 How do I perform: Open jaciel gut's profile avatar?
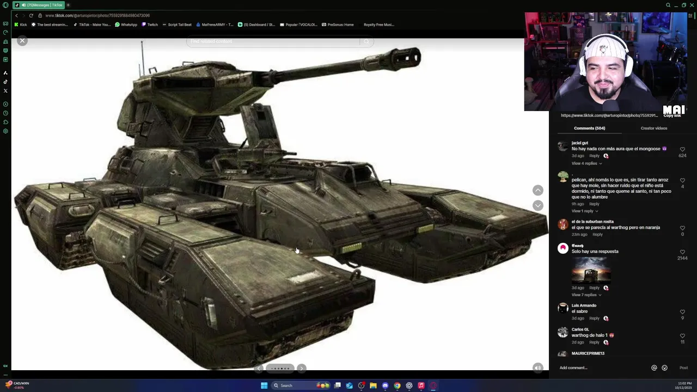pyautogui.click(x=563, y=146)
